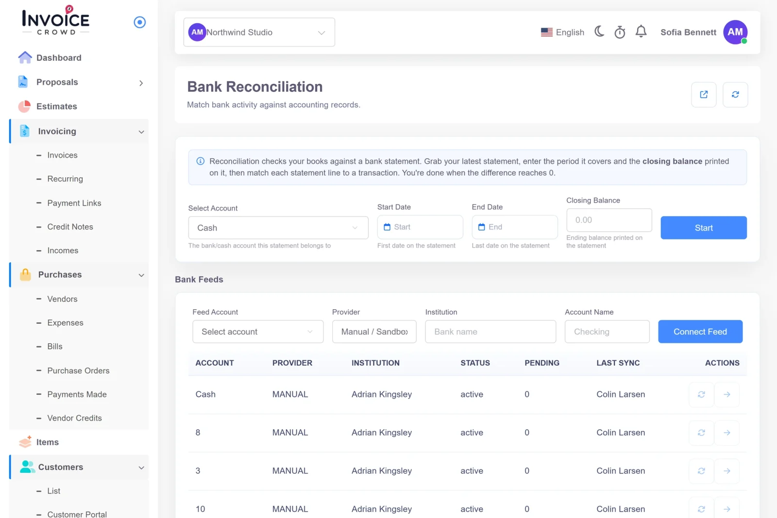Click the Dashboard home icon
The height and width of the screenshot is (518, 777).
point(25,57)
